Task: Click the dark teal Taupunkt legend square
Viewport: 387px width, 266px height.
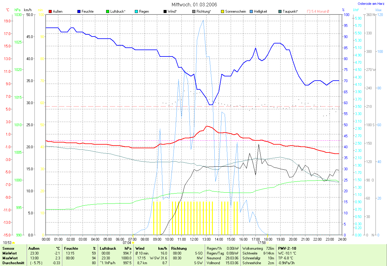Action: (x=280, y=11)
